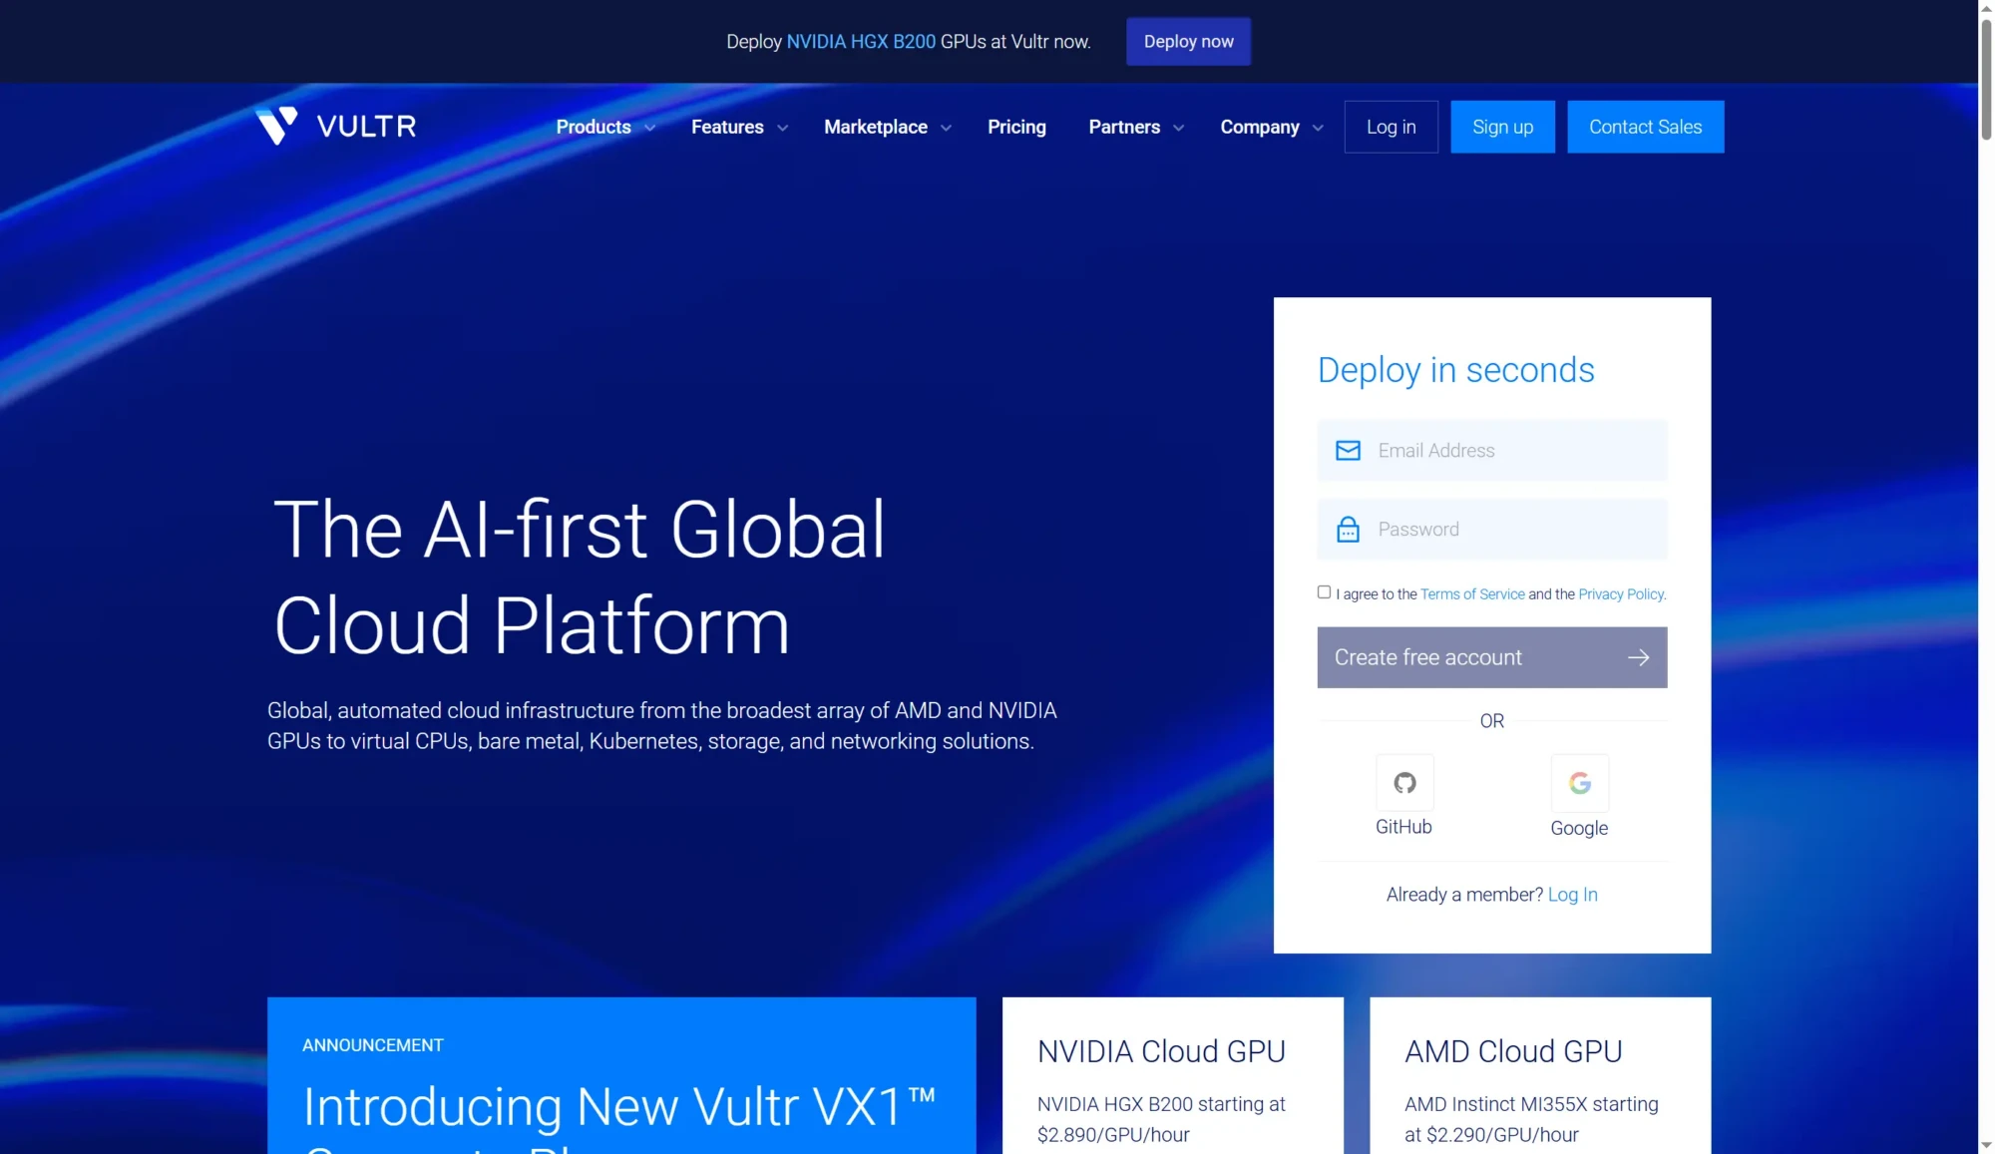Open the Terms of Service link
The width and height of the screenshot is (1995, 1154).
click(x=1472, y=594)
